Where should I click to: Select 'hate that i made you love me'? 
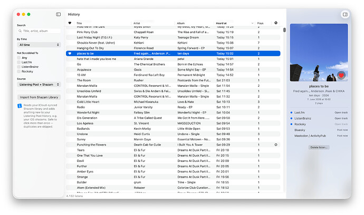(x=173, y=59)
